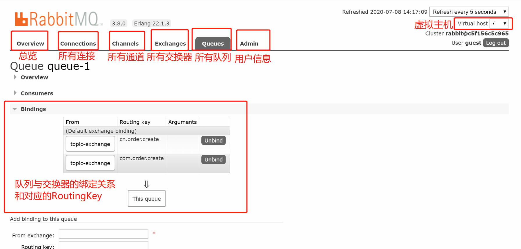The height and width of the screenshot is (249, 521).
Task: Click the com.order.create routing key text
Action: pyautogui.click(x=142, y=158)
